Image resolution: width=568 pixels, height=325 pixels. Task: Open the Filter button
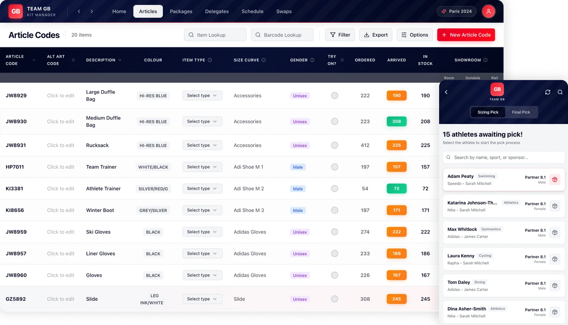[x=340, y=35]
